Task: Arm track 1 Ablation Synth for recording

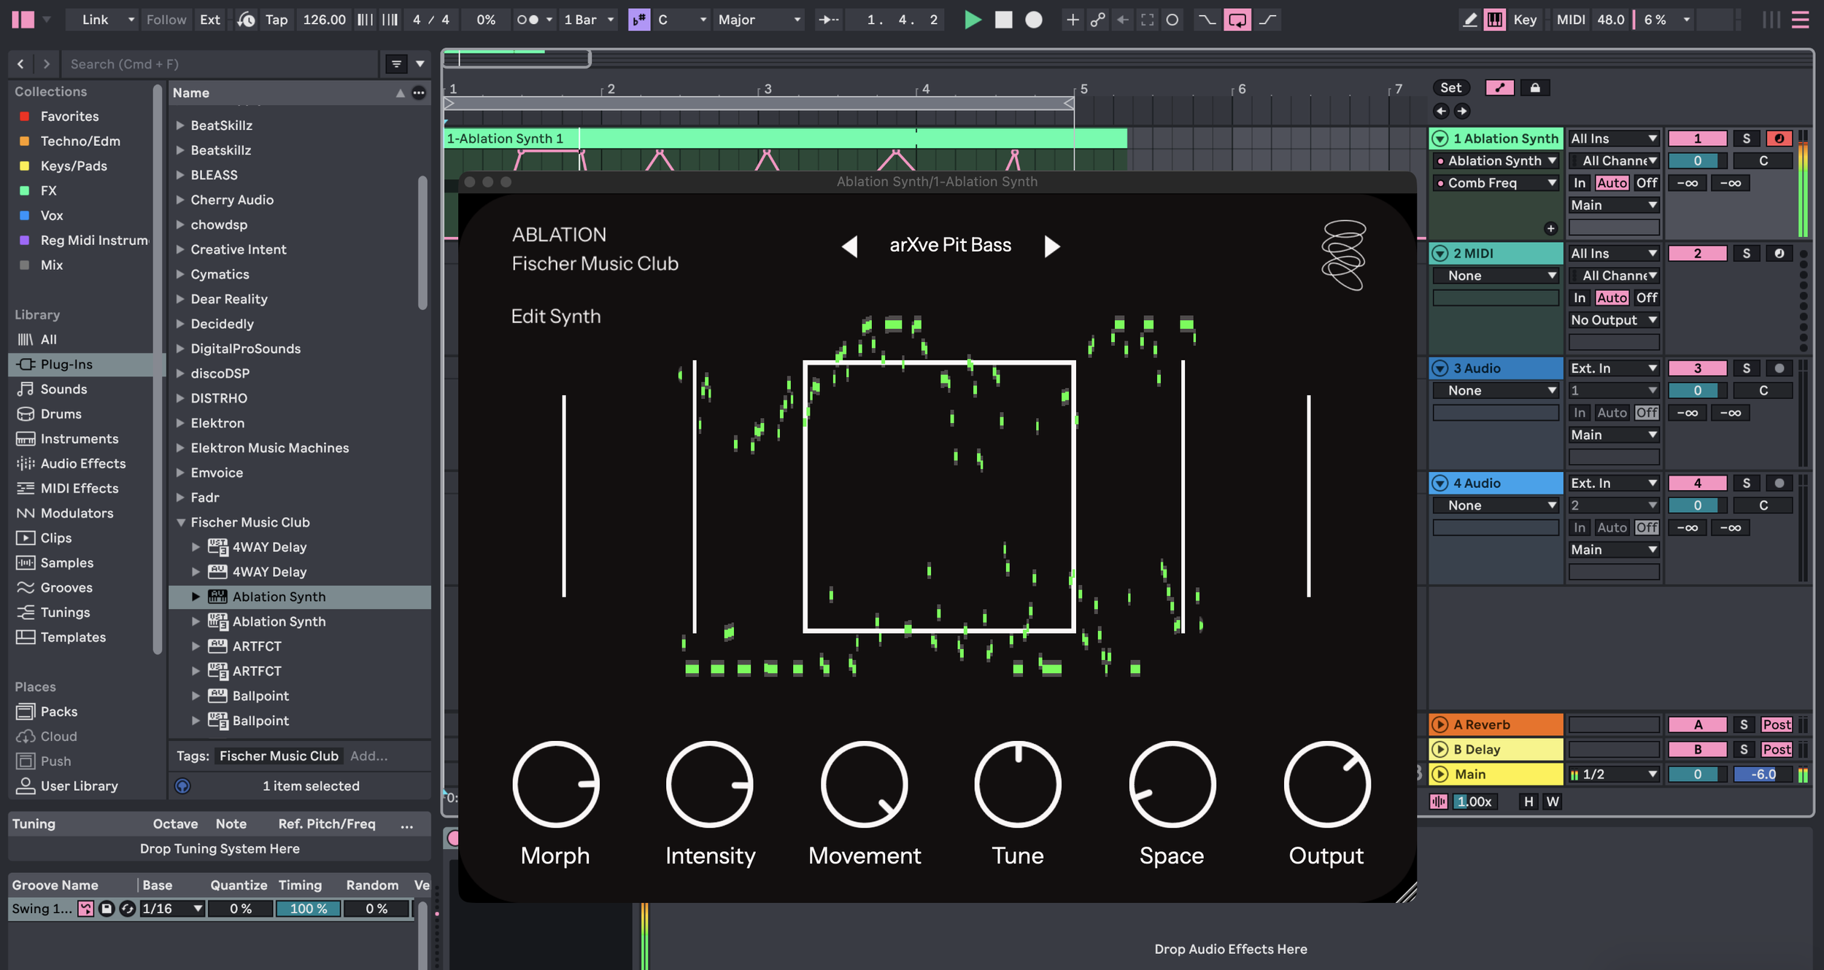Action: point(1779,139)
